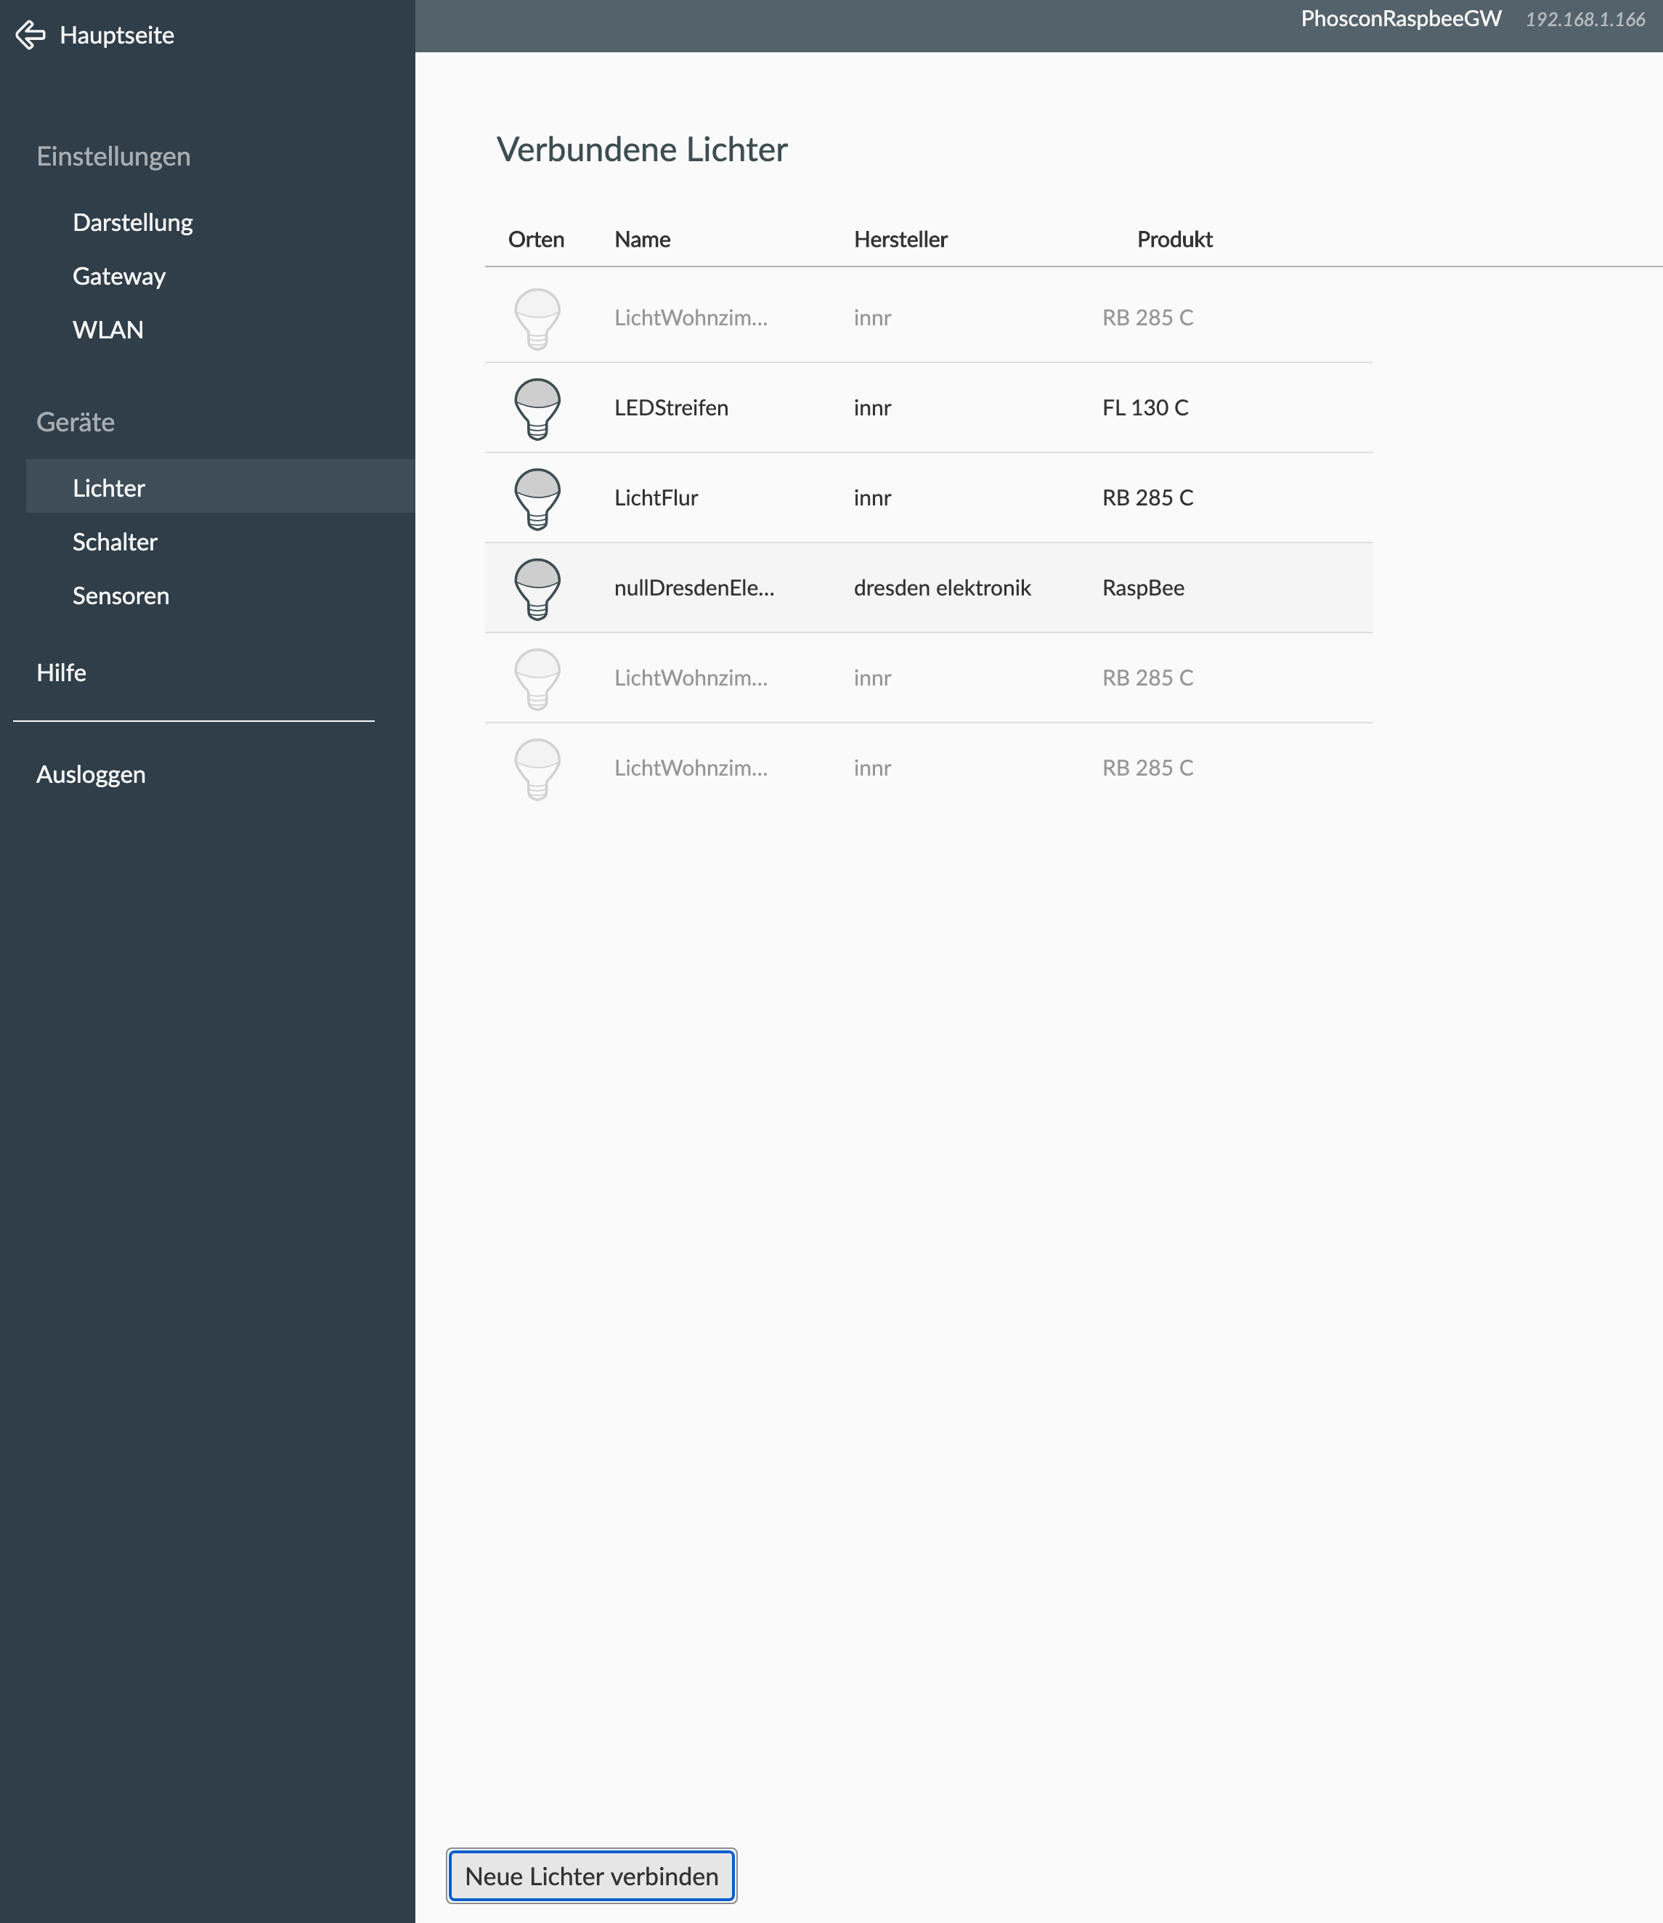The height and width of the screenshot is (1923, 1663).
Task: Select the LEDStreifen light name
Action: pos(671,408)
